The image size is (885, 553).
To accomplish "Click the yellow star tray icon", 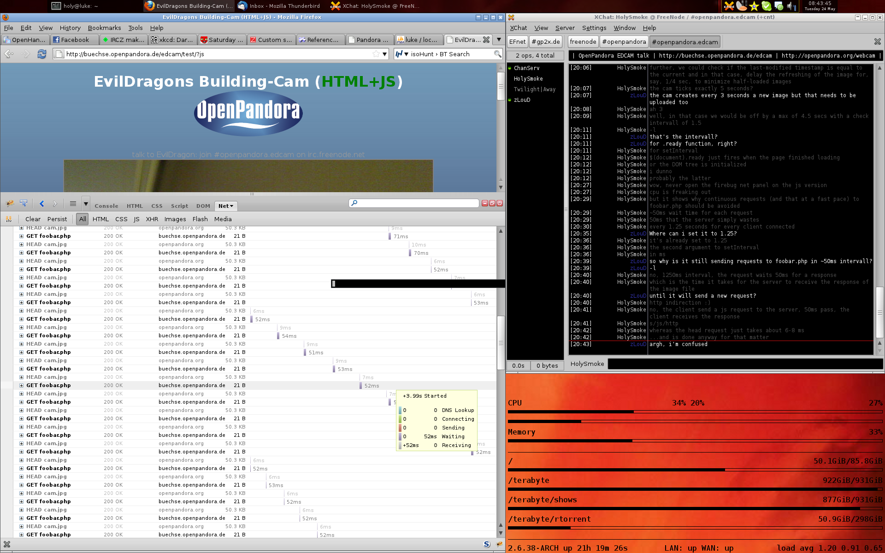I will tap(754, 6).
